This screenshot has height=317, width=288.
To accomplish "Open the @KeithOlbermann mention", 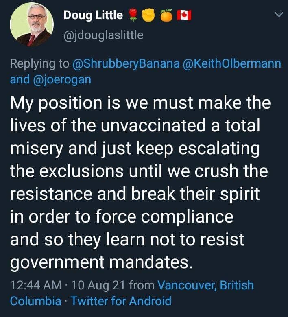I will click(x=232, y=64).
